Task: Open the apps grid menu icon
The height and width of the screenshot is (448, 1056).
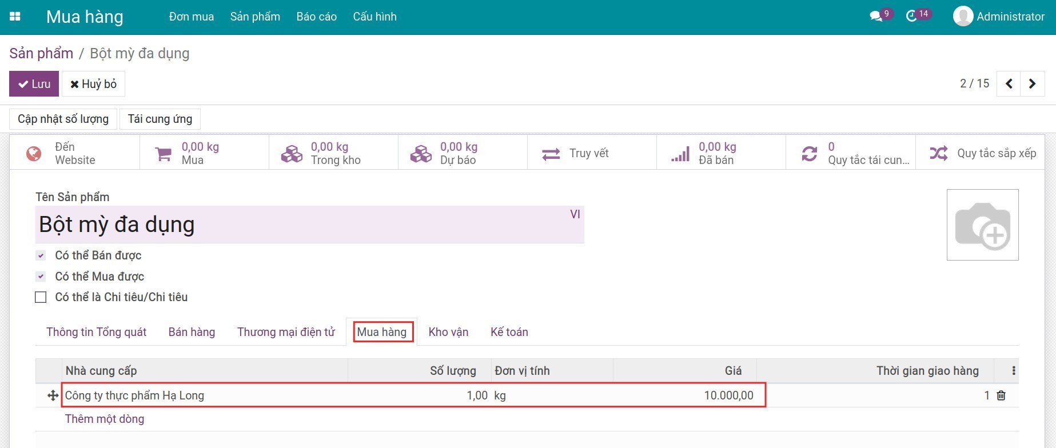Action: pyautogui.click(x=15, y=17)
